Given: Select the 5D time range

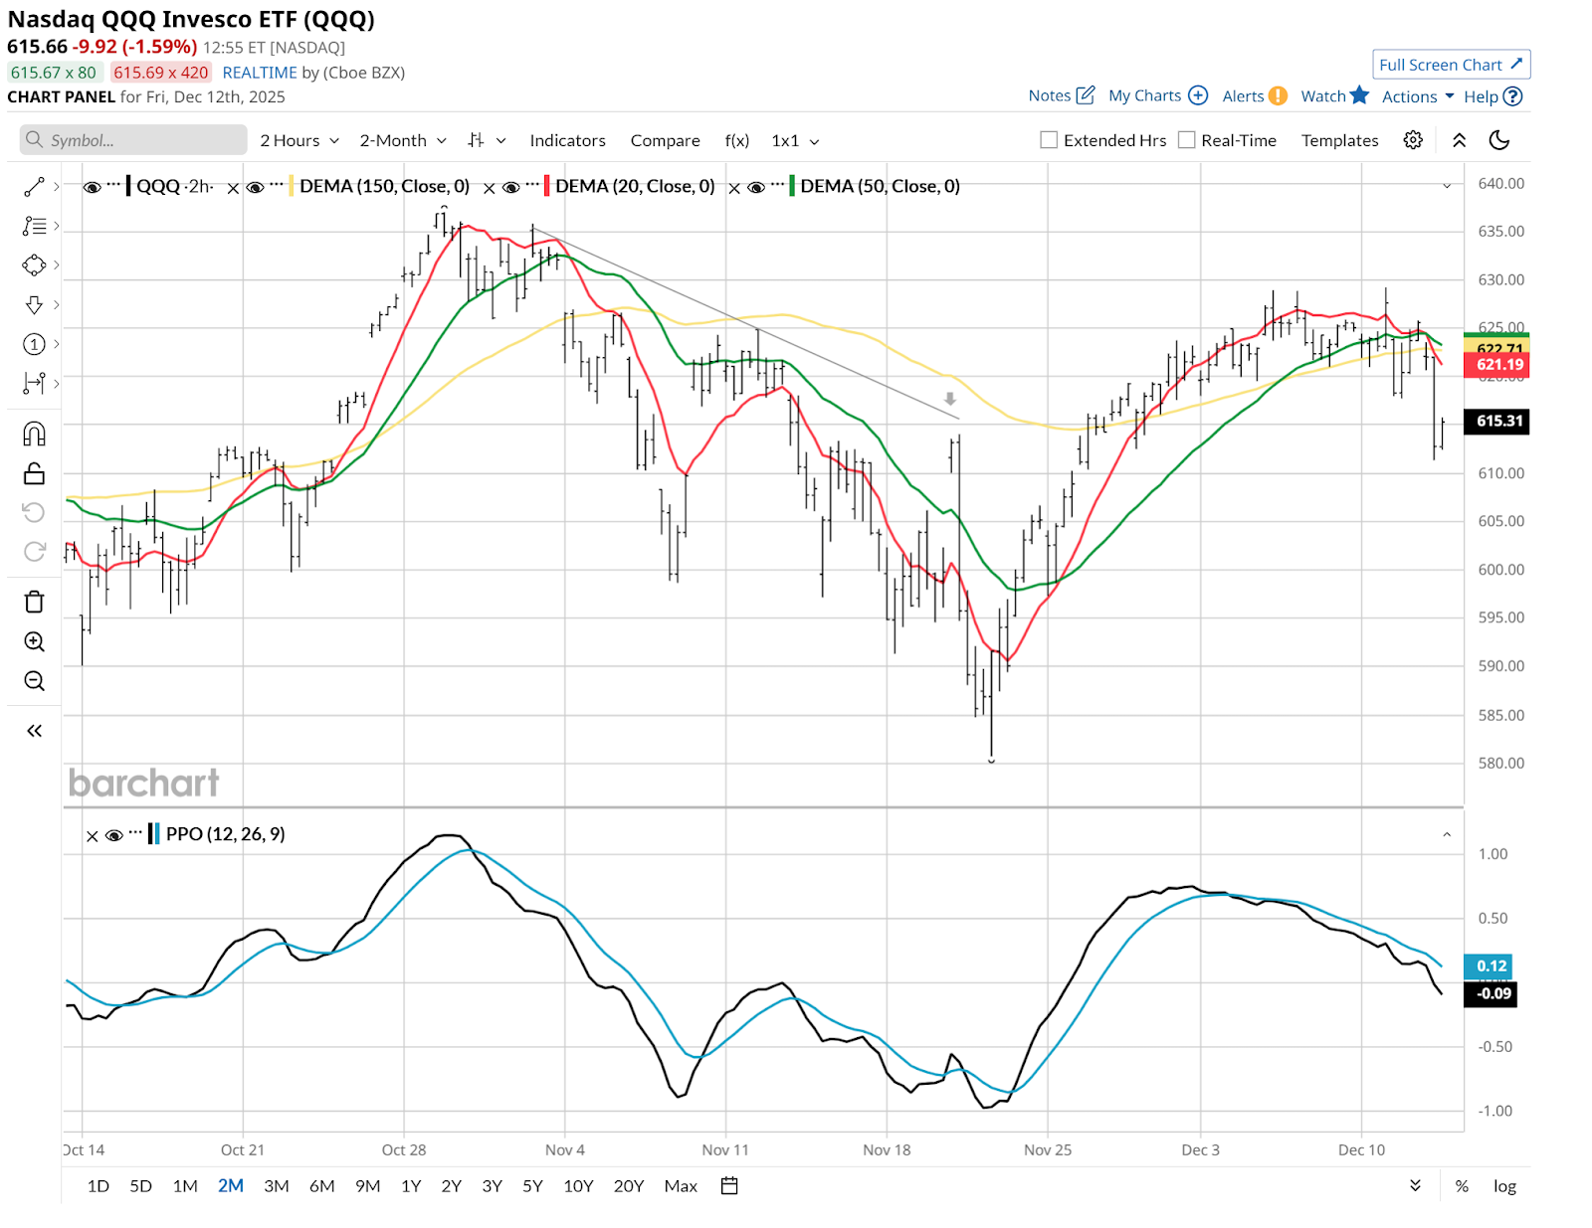Looking at the screenshot, I should click(x=140, y=1185).
